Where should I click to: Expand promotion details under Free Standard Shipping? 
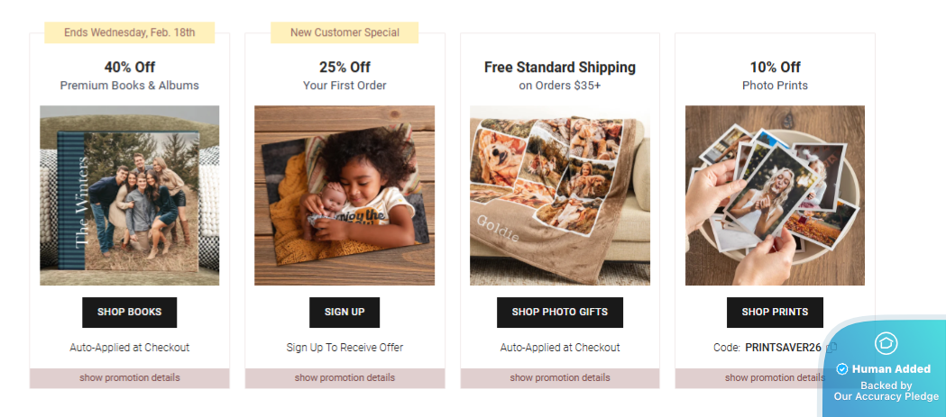click(560, 378)
